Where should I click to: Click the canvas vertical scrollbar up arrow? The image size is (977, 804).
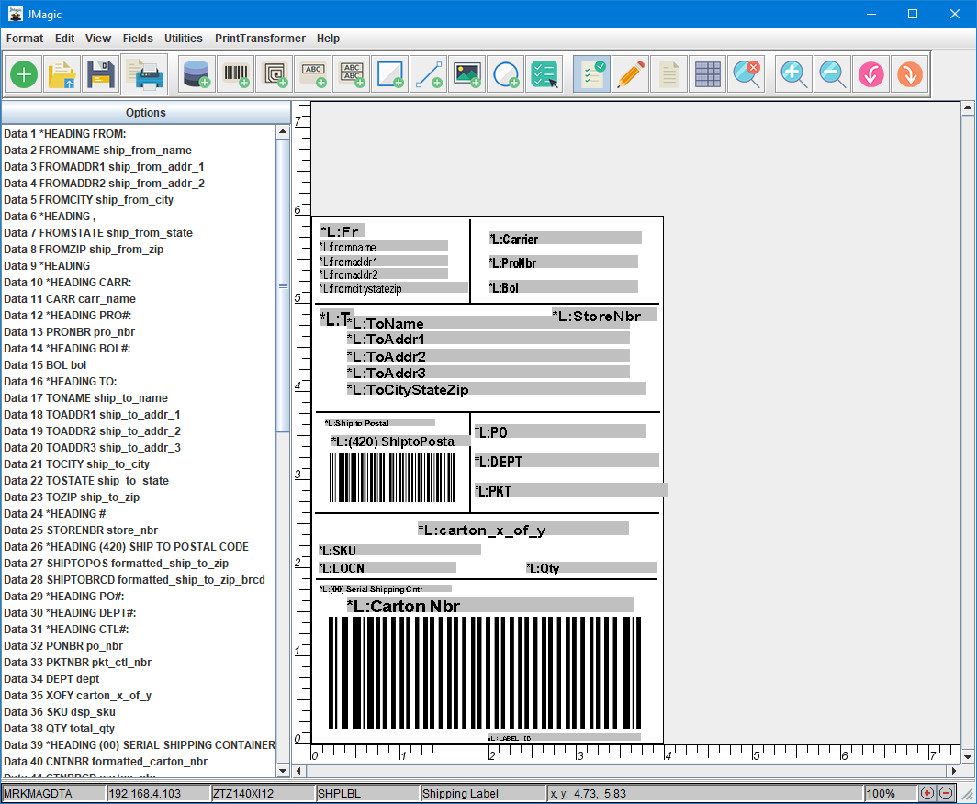click(x=968, y=108)
